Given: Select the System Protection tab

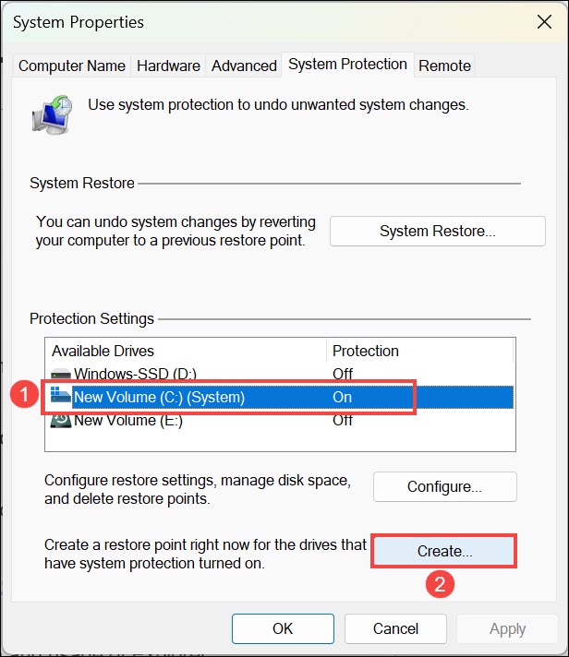Looking at the screenshot, I should [347, 65].
